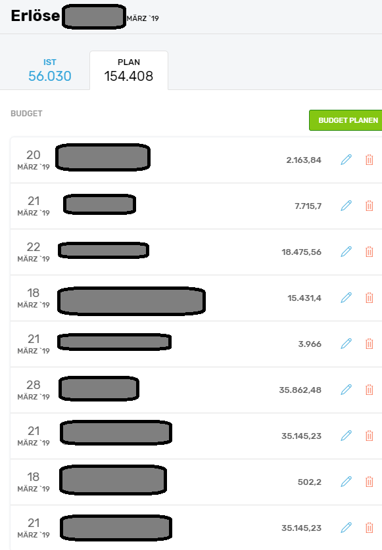Delete the 2.163,84 budget entry
Image resolution: width=382 pixels, height=550 pixels.
click(x=370, y=160)
